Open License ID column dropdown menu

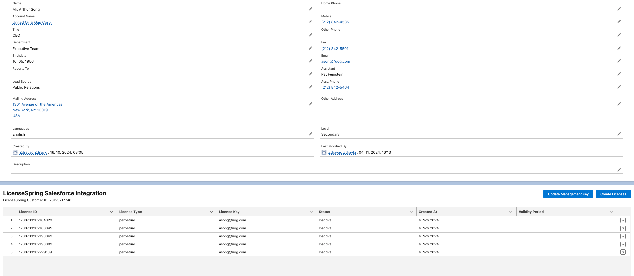[111, 212]
